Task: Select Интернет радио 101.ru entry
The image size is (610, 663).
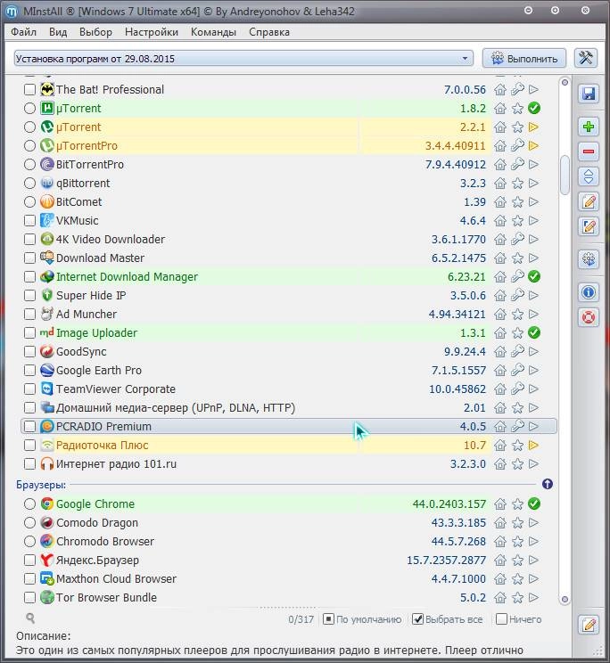Action: point(289,464)
